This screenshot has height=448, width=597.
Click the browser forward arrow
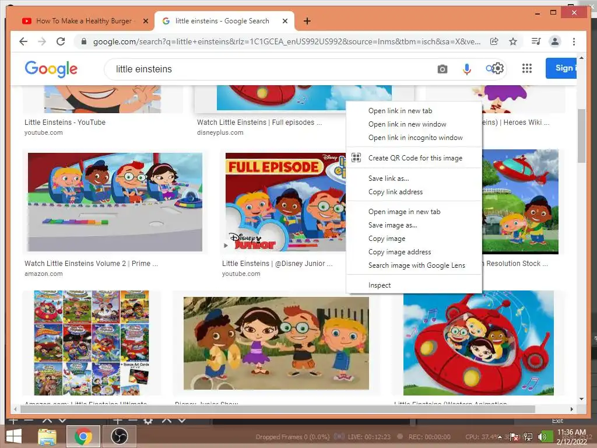click(42, 41)
